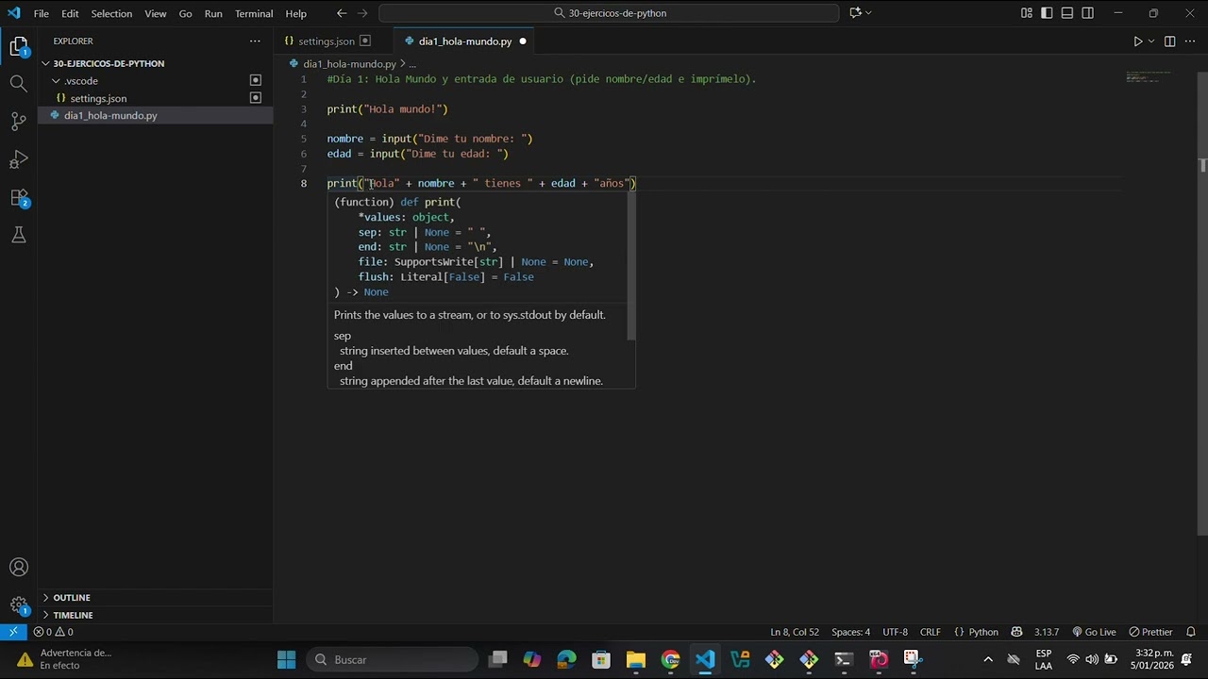Go back with the navigation arrow
The image size is (1208, 679).
click(342, 13)
